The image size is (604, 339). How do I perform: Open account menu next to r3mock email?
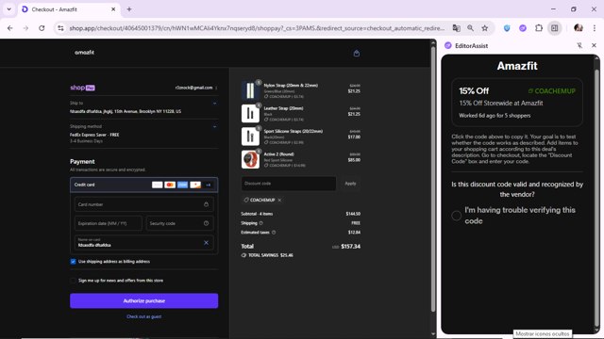click(216, 88)
